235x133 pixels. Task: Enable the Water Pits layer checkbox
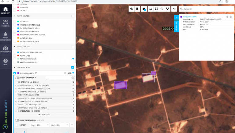[x=15, y=22]
